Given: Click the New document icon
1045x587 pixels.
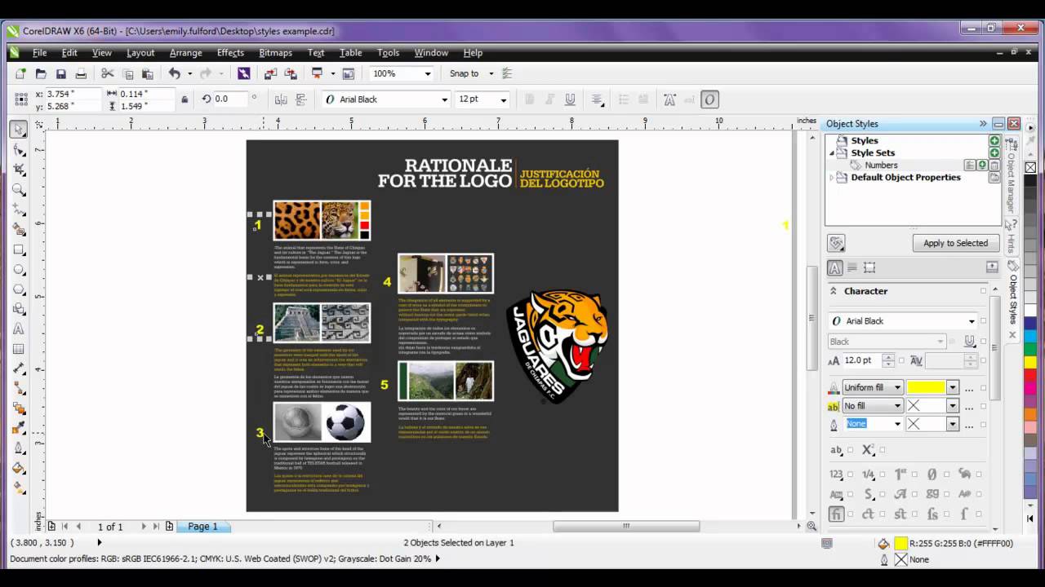Looking at the screenshot, I should (x=20, y=73).
